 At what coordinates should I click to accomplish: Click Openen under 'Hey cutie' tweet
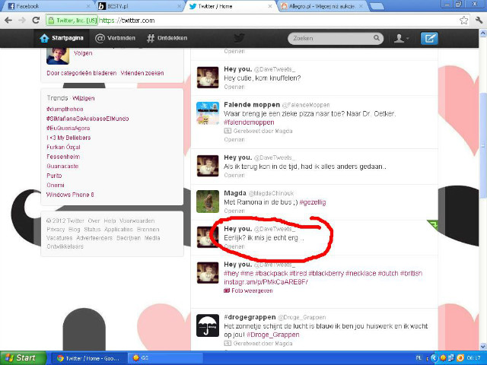tap(234, 87)
